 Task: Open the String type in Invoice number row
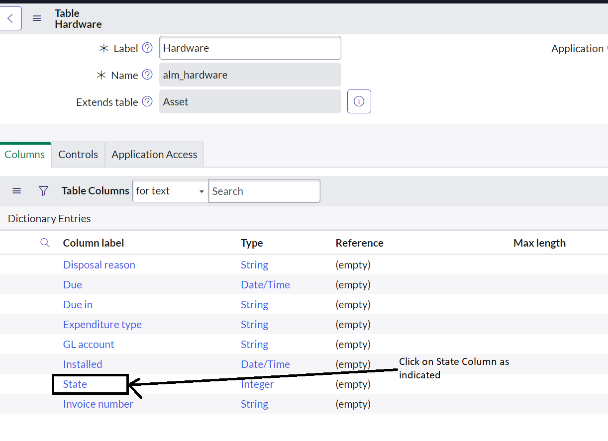[254, 404]
